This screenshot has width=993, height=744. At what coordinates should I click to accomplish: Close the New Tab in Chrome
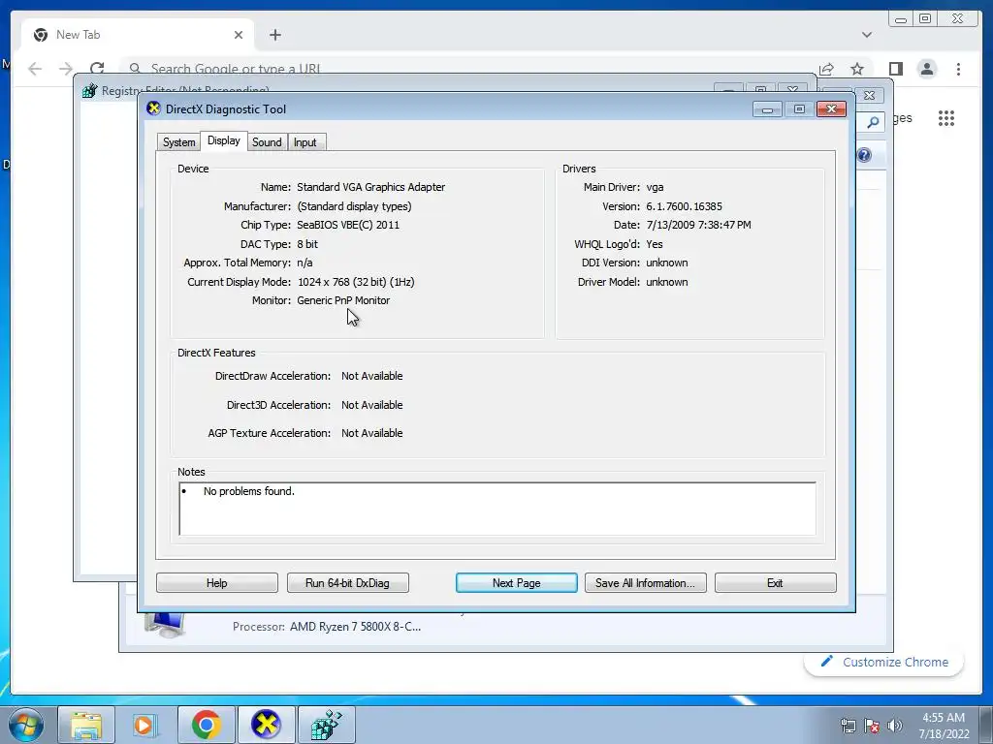(239, 35)
